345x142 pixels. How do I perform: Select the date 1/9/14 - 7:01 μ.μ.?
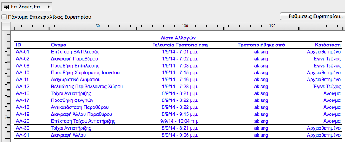point(180,52)
